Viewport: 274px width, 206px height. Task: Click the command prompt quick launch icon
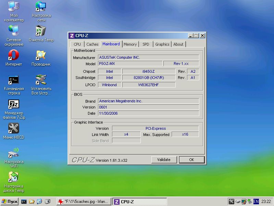24,202
